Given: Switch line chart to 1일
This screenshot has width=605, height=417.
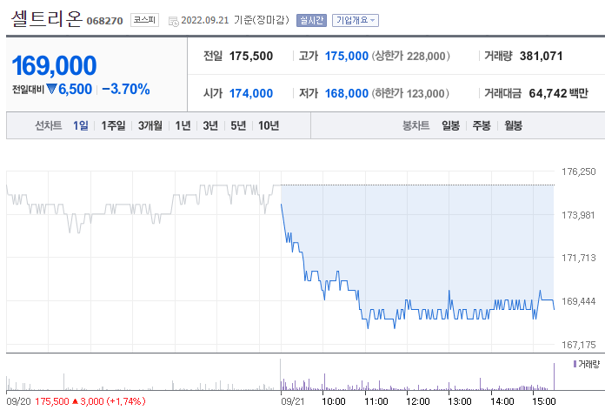Looking at the screenshot, I should click(x=81, y=125).
